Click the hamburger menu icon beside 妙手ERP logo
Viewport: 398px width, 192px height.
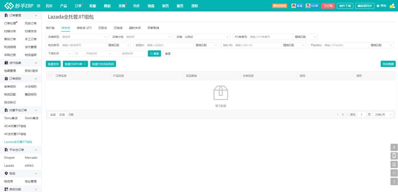pyautogui.click(x=38, y=6)
